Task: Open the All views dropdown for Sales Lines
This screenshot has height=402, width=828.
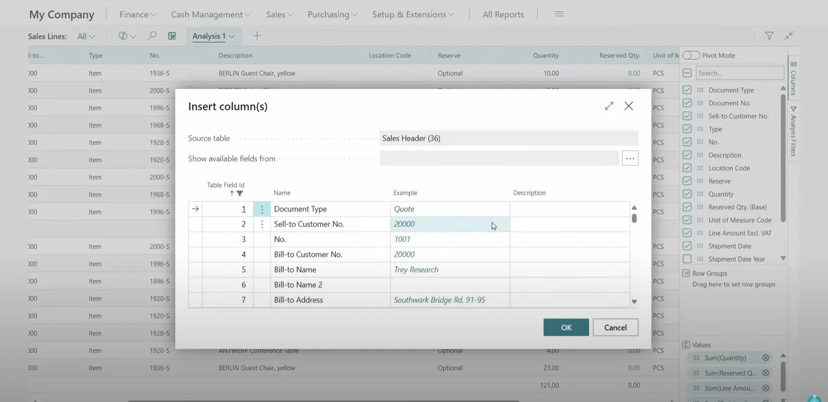Action: click(86, 36)
